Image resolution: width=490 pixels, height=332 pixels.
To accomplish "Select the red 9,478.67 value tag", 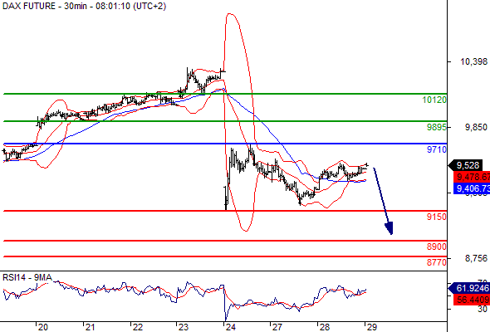I will click(x=472, y=177).
